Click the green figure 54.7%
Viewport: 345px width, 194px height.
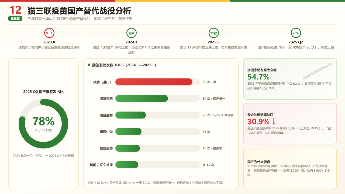coord(258,77)
